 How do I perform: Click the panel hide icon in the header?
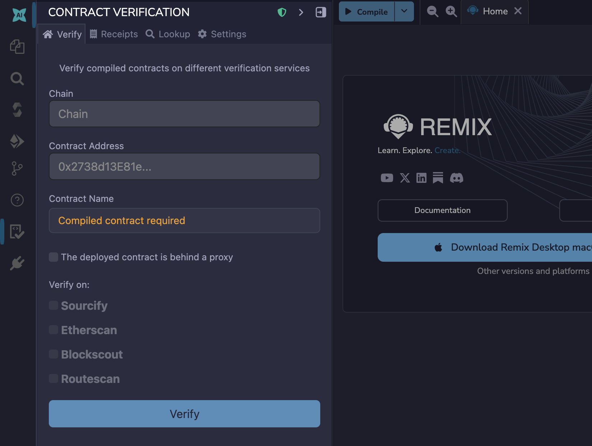pos(321,12)
